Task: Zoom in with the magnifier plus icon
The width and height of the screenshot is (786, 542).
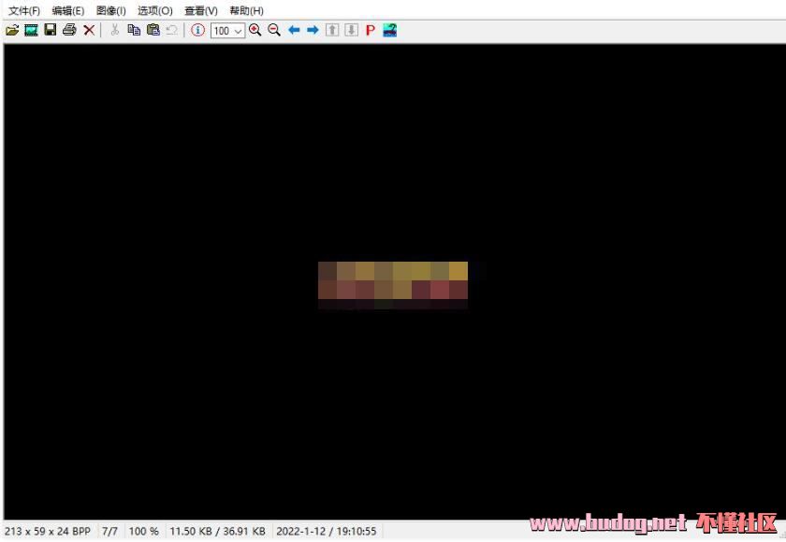Action: click(x=255, y=30)
